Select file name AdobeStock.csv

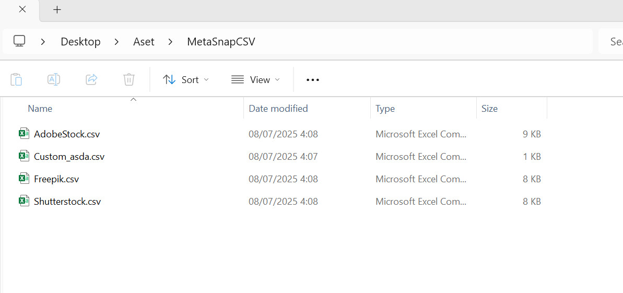67,134
